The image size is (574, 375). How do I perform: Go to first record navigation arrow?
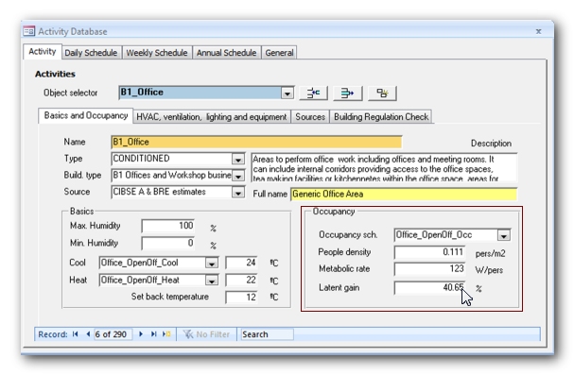[x=76, y=334]
